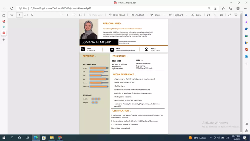250x141 pixels.
Task: Open PDF viewer settings gear
Action: (236, 15)
